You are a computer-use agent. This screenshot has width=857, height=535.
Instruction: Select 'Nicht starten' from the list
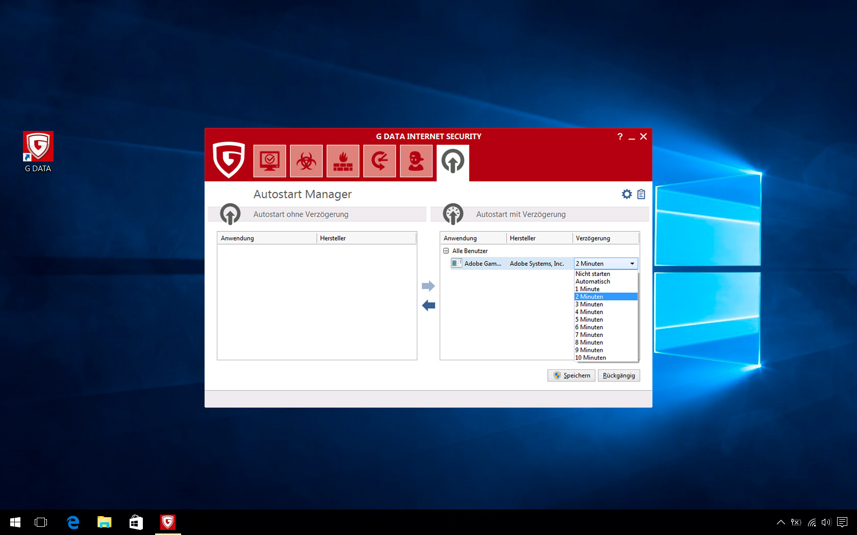click(x=593, y=274)
